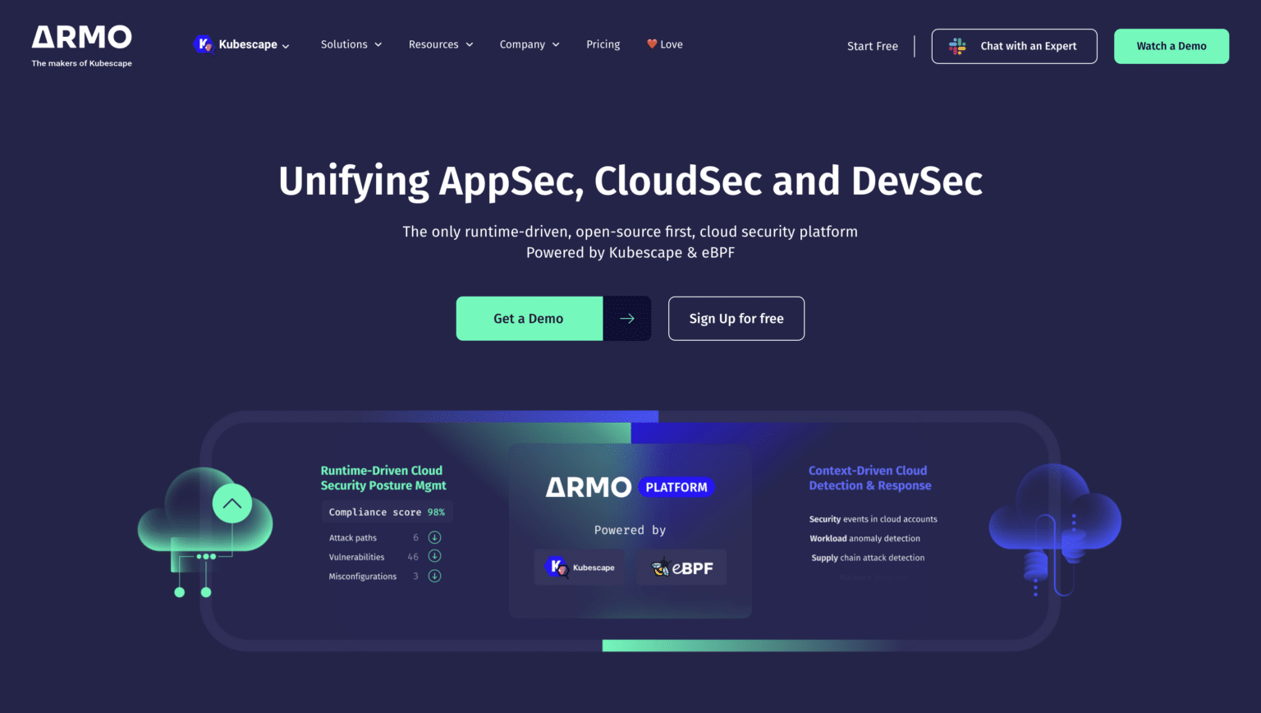Click the heart icon next to Love
Image resolution: width=1261 pixels, height=713 pixels.
click(x=651, y=44)
